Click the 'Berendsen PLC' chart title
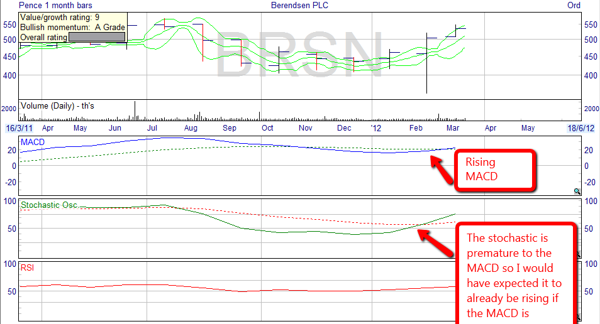This screenshot has height=324, width=600. [x=299, y=6]
